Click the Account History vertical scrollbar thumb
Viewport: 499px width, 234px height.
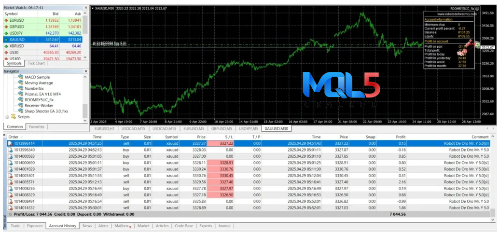click(493, 212)
